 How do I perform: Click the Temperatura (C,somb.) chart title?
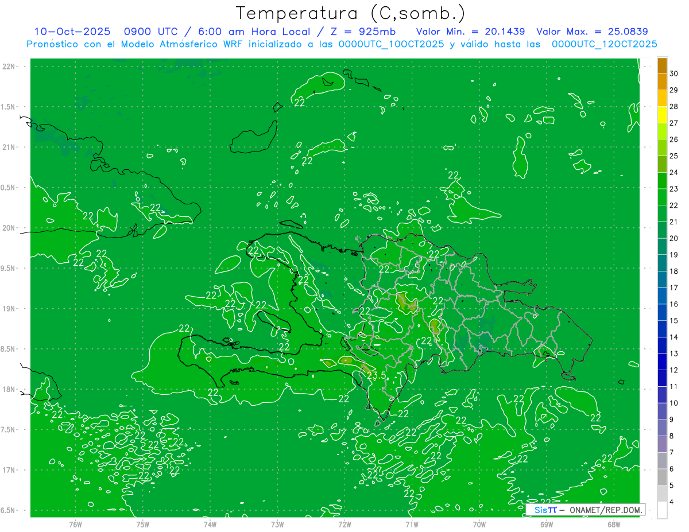click(x=351, y=13)
